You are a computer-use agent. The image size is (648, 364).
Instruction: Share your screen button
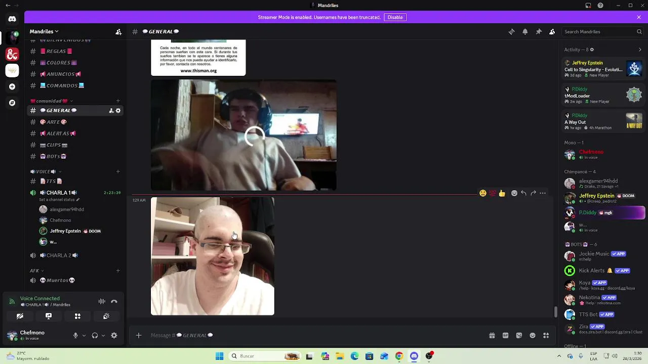[x=49, y=316]
